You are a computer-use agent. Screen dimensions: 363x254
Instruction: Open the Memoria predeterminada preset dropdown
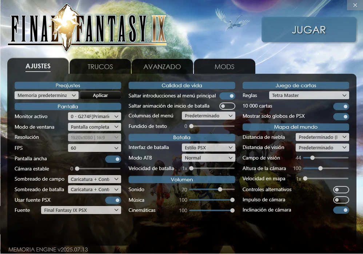46,95
